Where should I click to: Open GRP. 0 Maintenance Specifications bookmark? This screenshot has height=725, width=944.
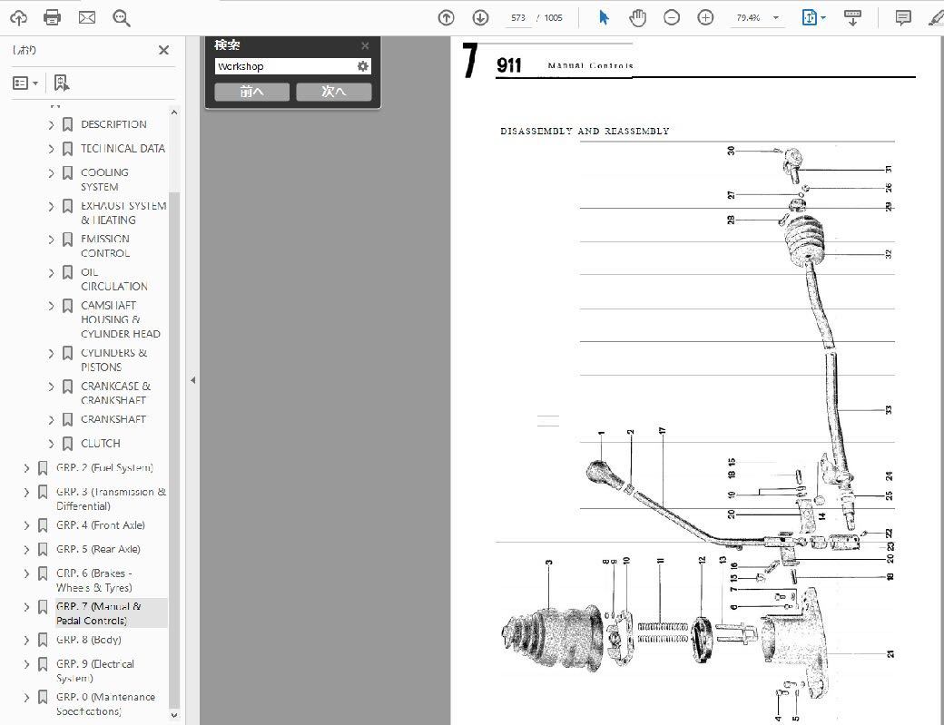pos(105,704)
